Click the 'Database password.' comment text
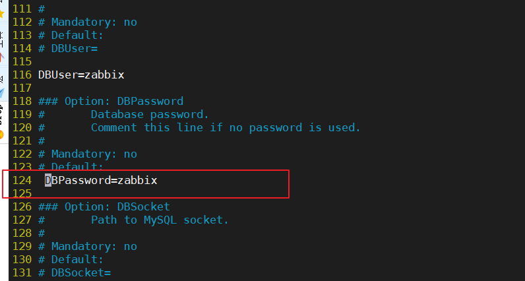The height and width of the screenshot is (281, 525). 150,114
